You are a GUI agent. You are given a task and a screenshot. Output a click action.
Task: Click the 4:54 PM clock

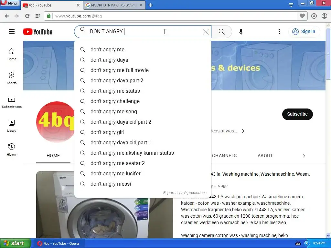pos(319,243)
